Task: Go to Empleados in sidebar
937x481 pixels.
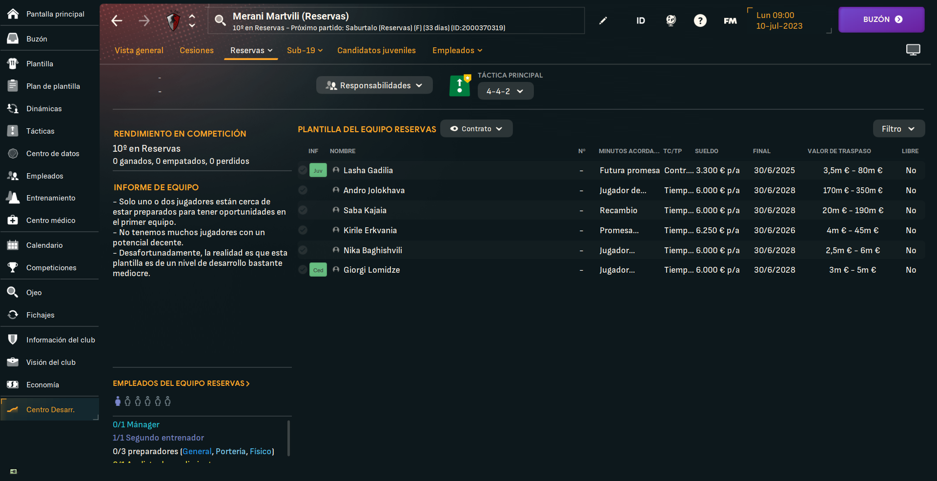Action: pos(49,176)
